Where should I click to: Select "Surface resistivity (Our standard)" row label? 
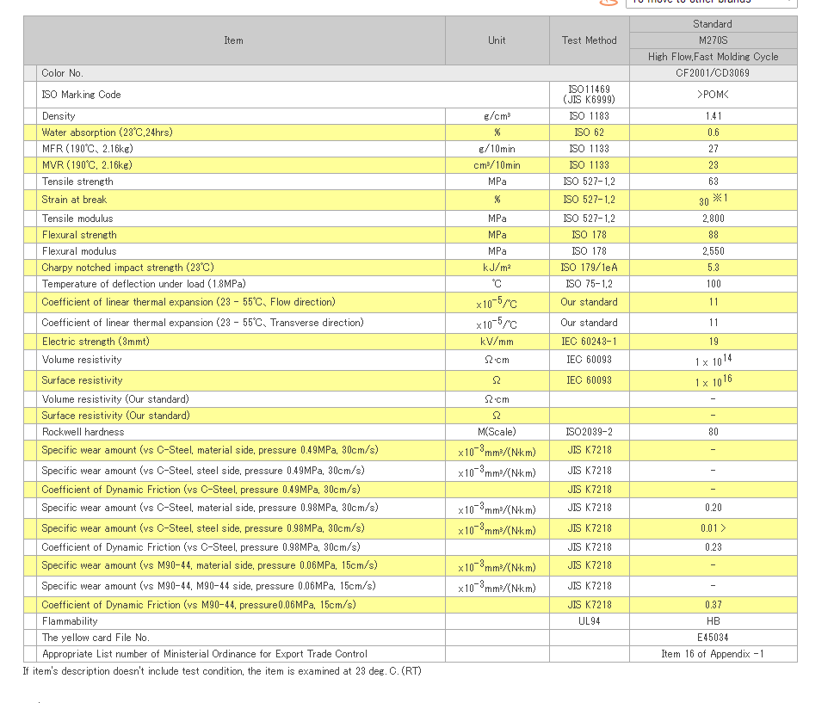click(115, 416)
